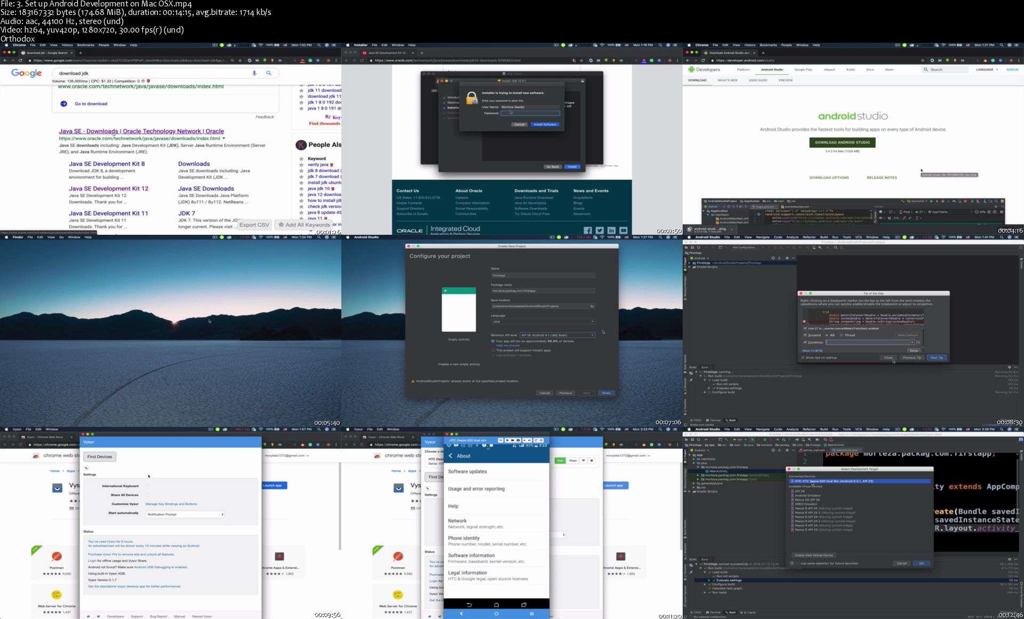Screen dimensions: 1024x619
Task: Click the Install Software button
Action: [545, 124]
